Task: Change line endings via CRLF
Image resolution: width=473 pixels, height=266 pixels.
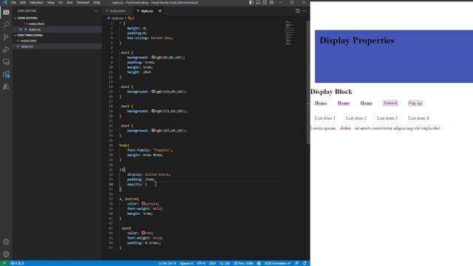Action: (212, 263)
